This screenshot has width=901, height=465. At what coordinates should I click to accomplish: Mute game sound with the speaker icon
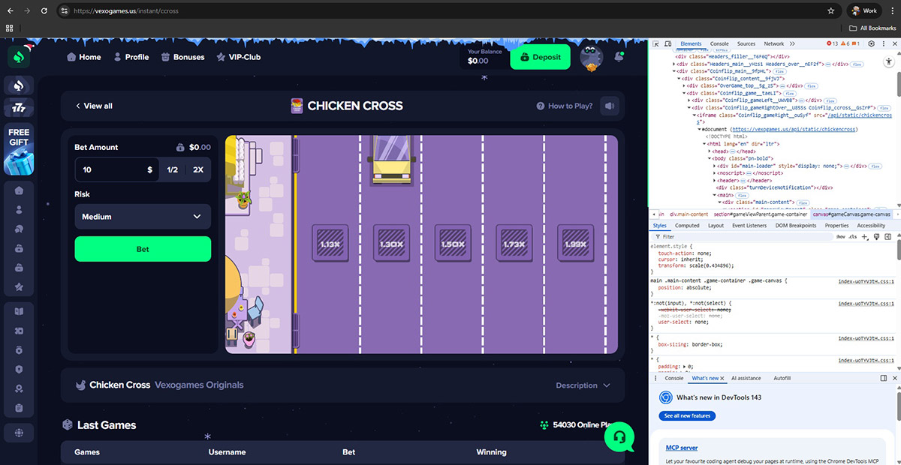610,106
